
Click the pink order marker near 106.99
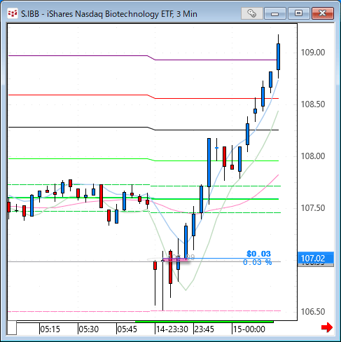pyautogui.click(x=175, y=259)
